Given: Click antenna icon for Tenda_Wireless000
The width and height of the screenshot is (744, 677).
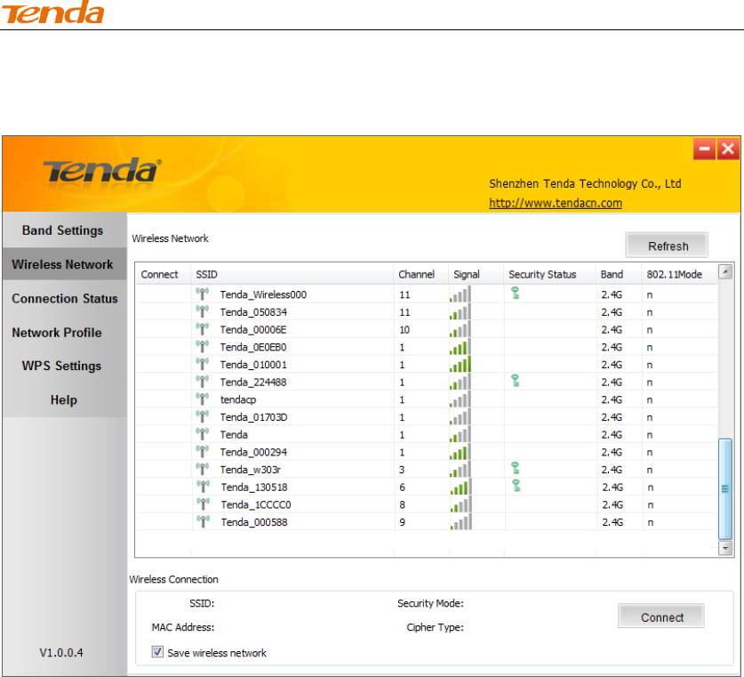Looking at the screenshot, I should click(x=202, y=294).
